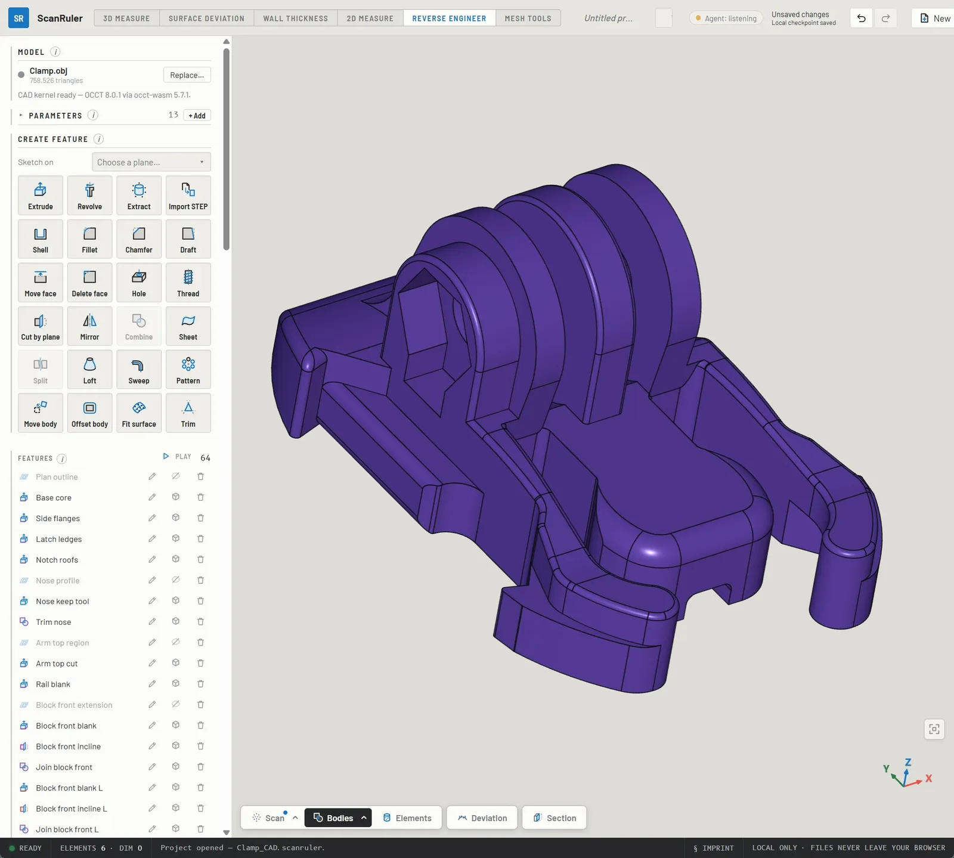Toggle visibility of Plan outline feature
This screenshot has height=858, width=954.
pyautogui.click(x=176, y=476)
